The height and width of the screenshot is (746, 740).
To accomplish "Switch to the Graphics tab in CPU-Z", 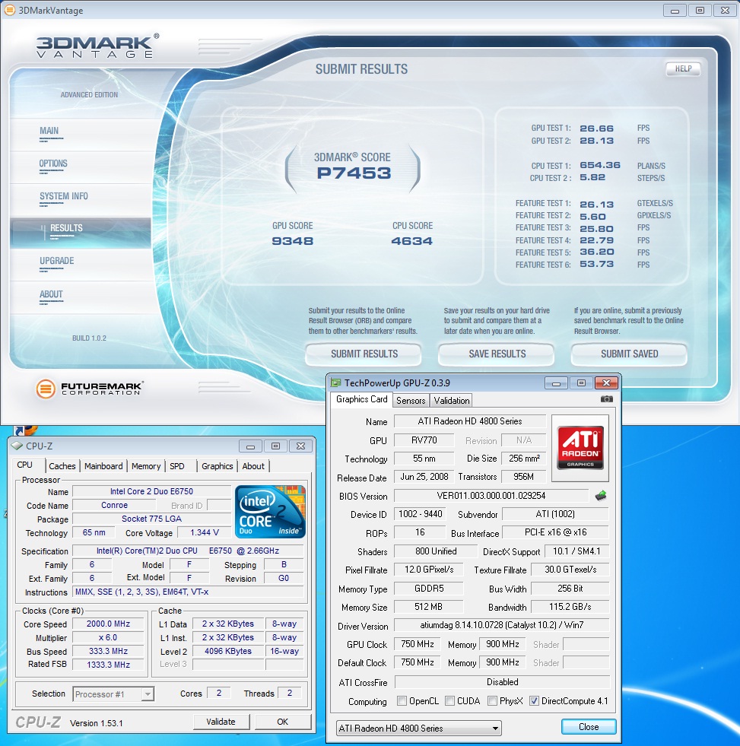I will [x=217, y=466].
